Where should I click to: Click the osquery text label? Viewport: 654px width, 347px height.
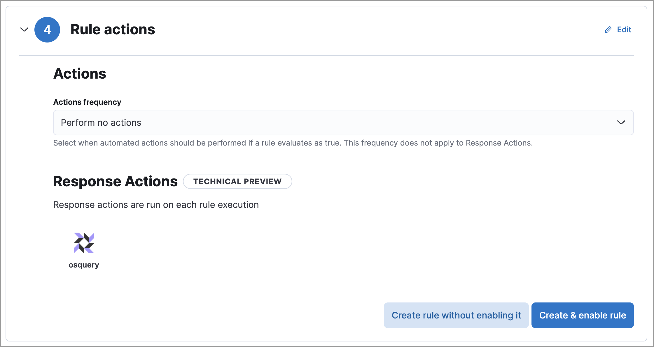pos(84,265)
